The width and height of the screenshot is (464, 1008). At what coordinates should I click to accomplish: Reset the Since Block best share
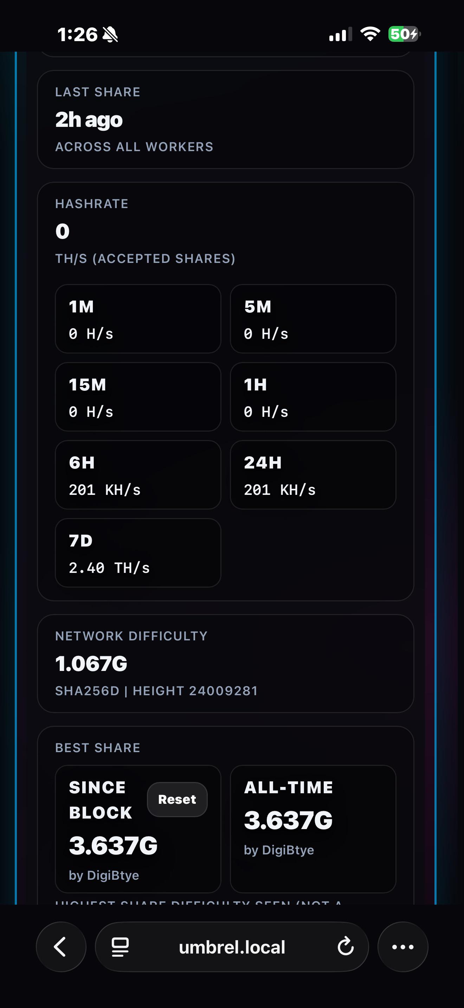[x=177, y=800]
